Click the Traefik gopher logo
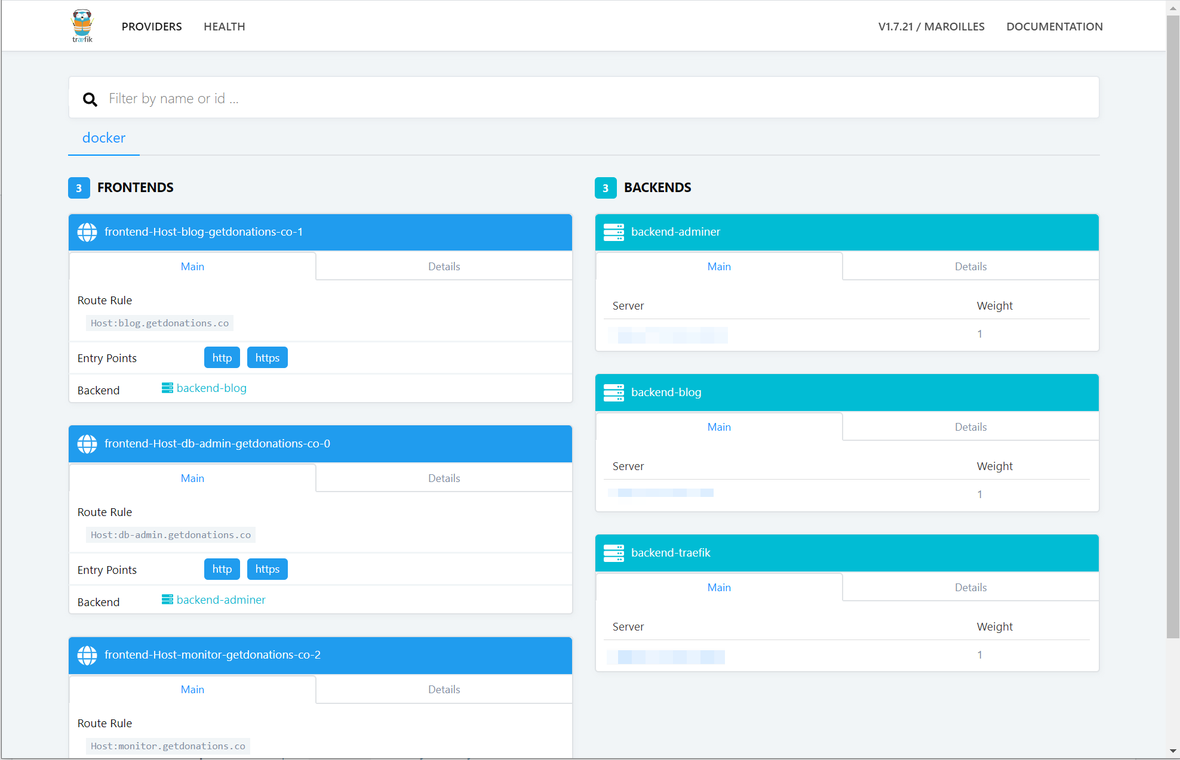 (82, 26)
